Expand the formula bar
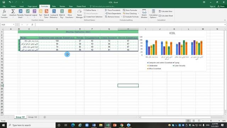Viewport: 227px width, 128px height. tap(225, 25)
